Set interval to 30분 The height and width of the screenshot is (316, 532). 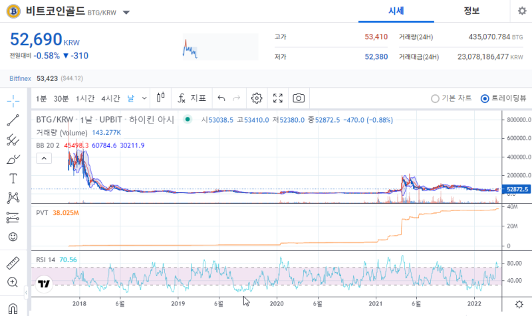point(61,98)
